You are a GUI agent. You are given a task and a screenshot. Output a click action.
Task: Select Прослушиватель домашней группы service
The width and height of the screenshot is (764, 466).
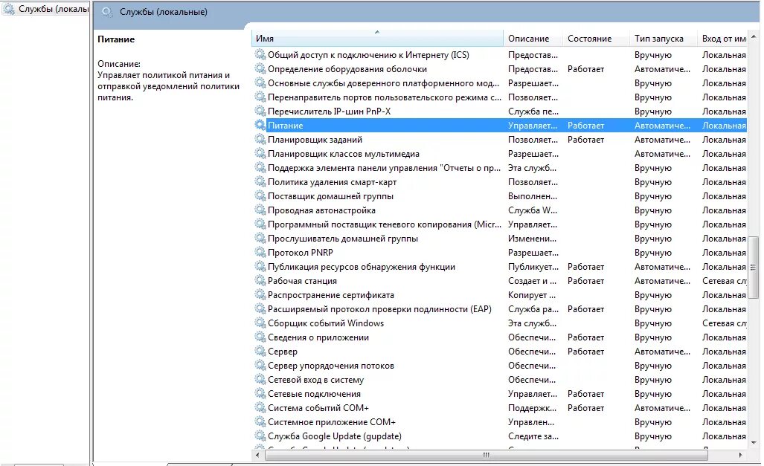(343, 238)
